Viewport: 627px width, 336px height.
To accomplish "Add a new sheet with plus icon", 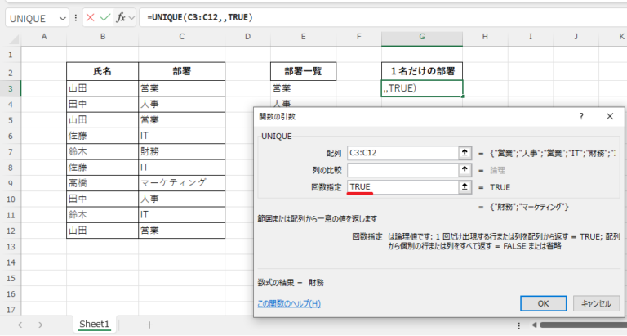I will point(149,325).
